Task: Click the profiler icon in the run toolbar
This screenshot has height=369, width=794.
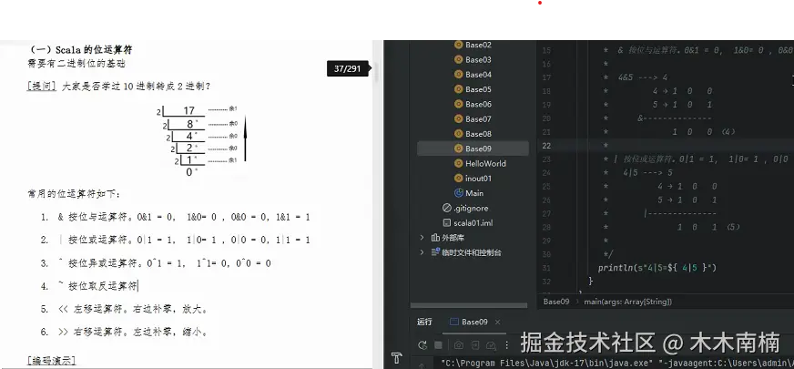Action: pos(491,345)
